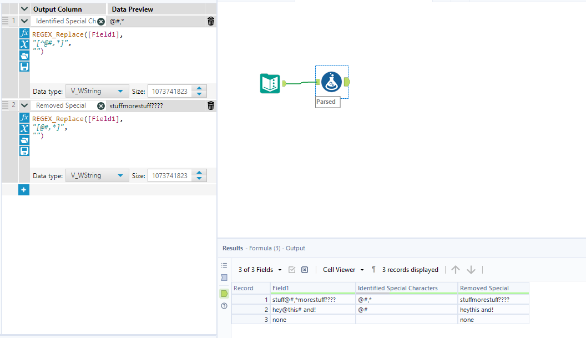This screenshot has width=586, height=338.
Task: Increase Size using the stepper up arrow
Action: pyautogui.click(x=199, y=88)
